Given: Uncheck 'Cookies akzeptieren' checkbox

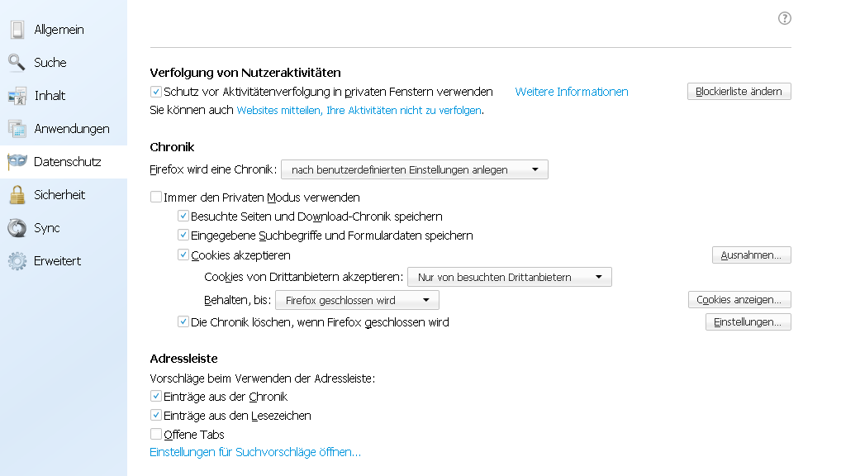Looking at the screenshot, I should pyautogui.click(x=183, y=255).
